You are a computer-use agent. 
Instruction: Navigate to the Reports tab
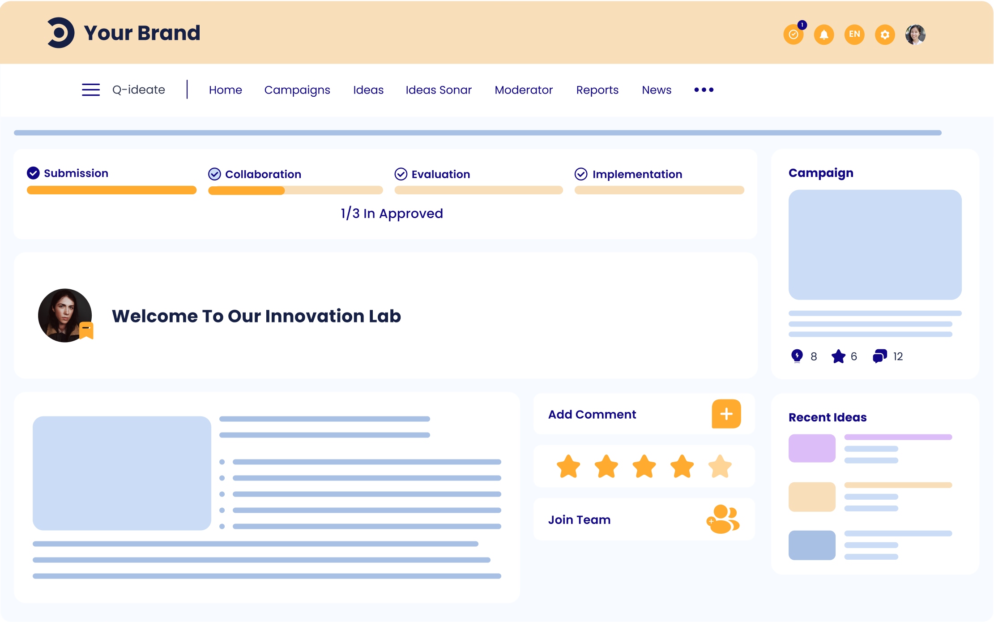pos(597,90)
